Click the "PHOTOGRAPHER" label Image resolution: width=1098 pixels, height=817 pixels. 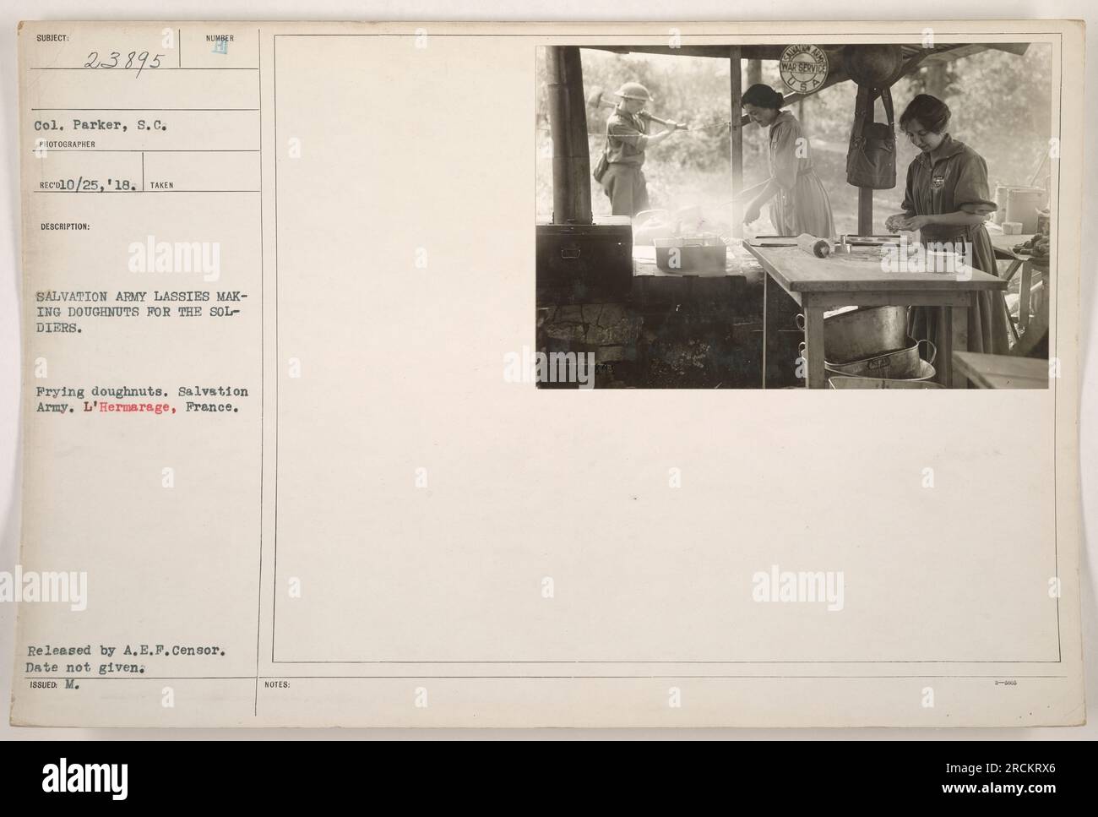tap(66, 144)
